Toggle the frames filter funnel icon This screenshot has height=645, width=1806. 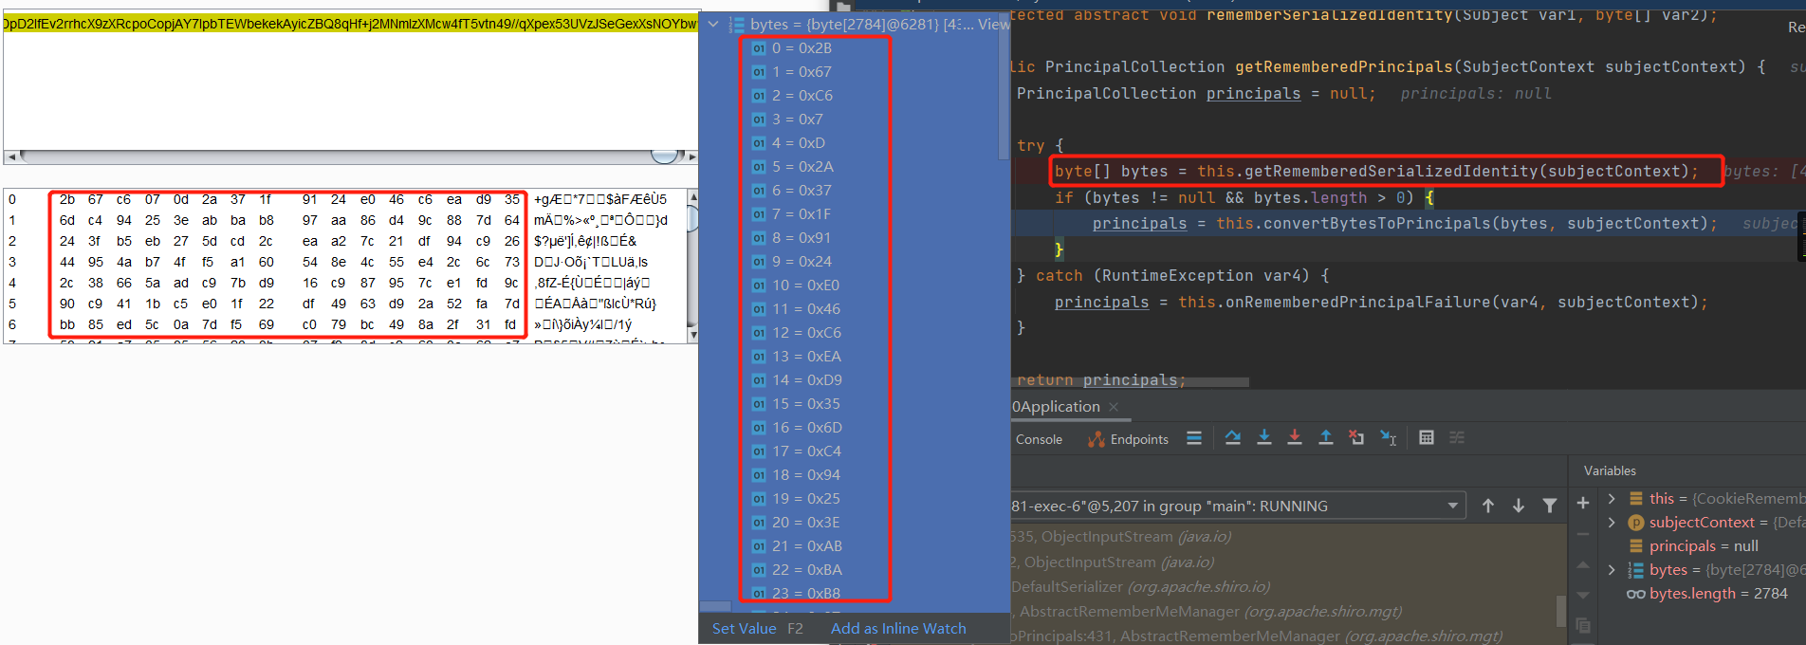(x=1550, y=507)
